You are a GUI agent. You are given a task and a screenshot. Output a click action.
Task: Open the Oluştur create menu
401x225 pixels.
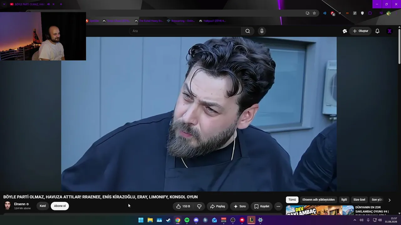point(360,31)
